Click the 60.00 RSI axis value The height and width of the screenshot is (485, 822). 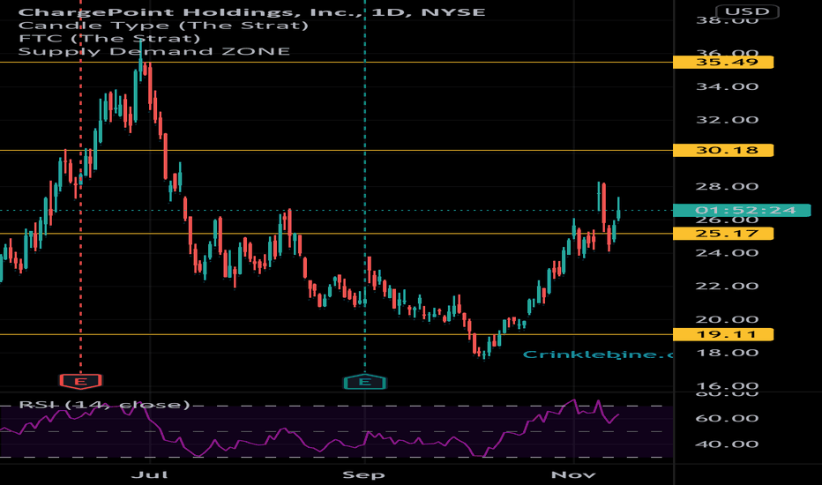click(727, 418)
